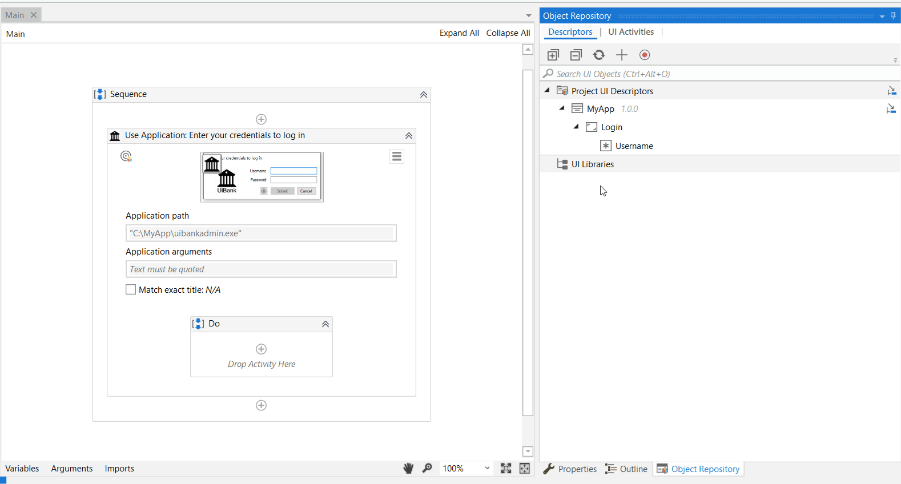Start Capture Elements recorder

[x=645, y=55]
